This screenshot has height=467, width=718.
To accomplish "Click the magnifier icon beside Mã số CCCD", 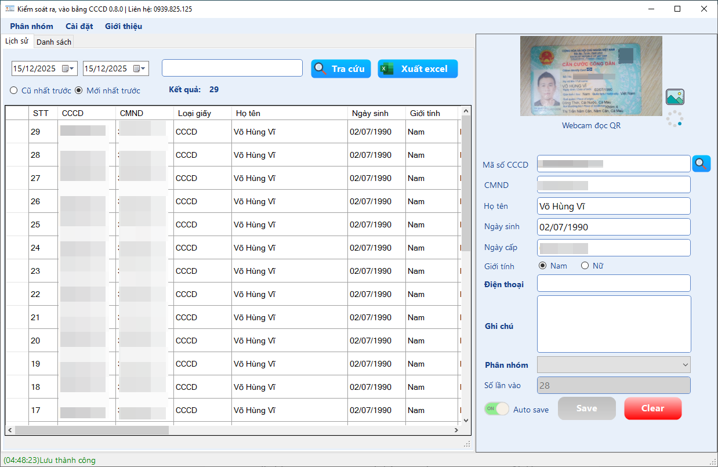I will coord(701,164).
